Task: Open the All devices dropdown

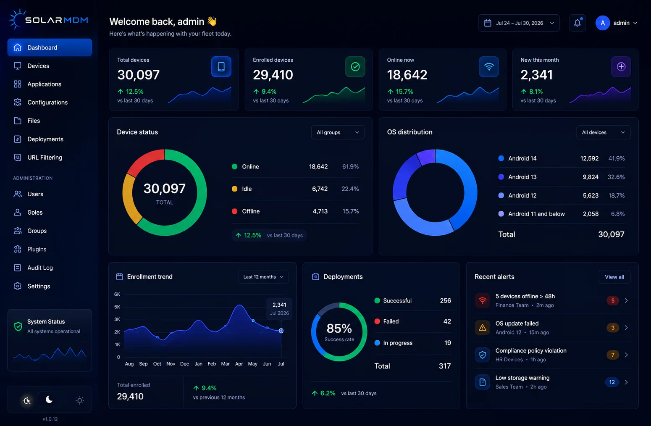Action: 603,132
